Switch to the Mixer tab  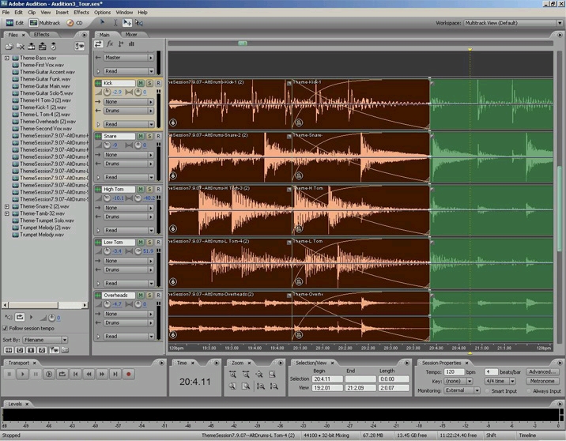tap(131, 35)
